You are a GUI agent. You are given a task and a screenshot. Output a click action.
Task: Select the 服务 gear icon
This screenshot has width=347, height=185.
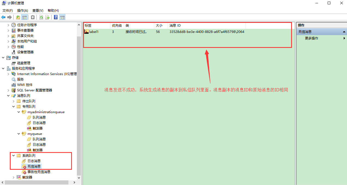point(14,79)
